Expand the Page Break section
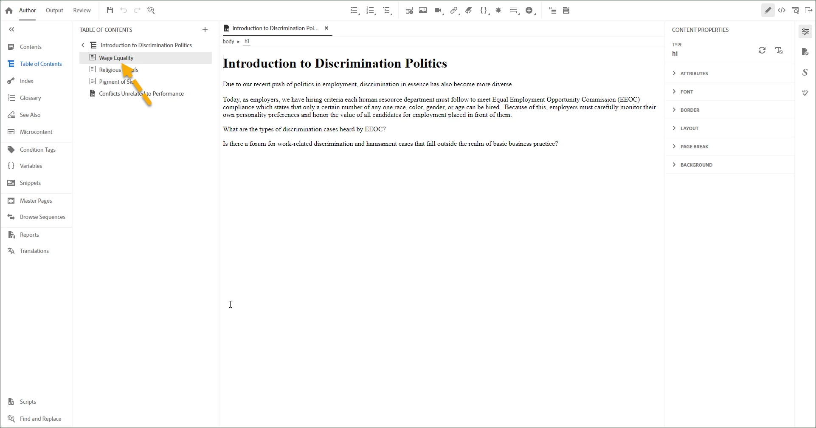 click(x=730, y=147)
